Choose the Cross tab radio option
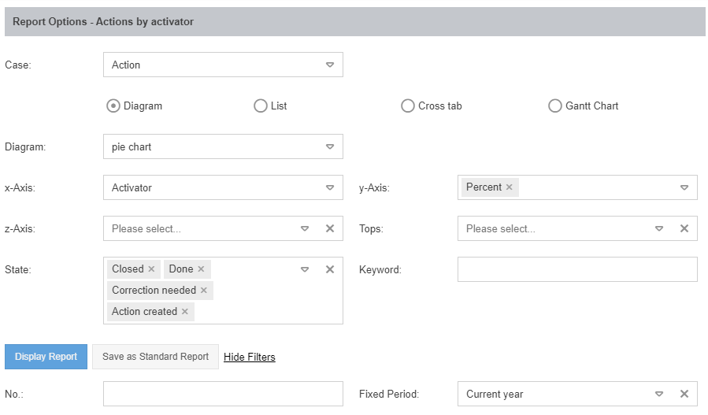This screenshot has height=415, width=708. point(408,106)
